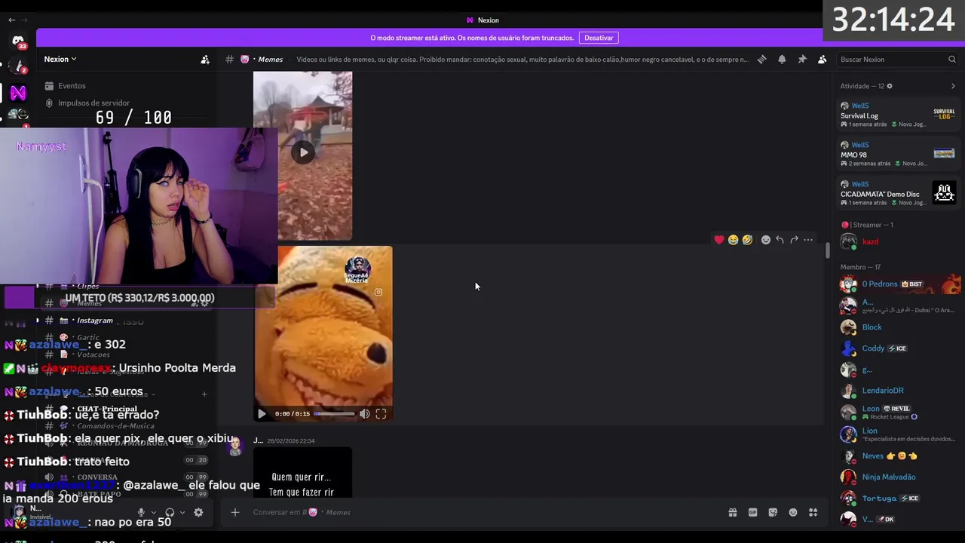Image resolution: width=965 pixels, height=543 pixels.
Task: Go back with the arrow in title bar
Action: (x=11, y=20)
